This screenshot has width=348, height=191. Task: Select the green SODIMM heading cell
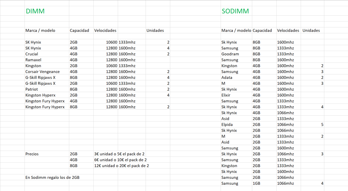click(235, 11)
